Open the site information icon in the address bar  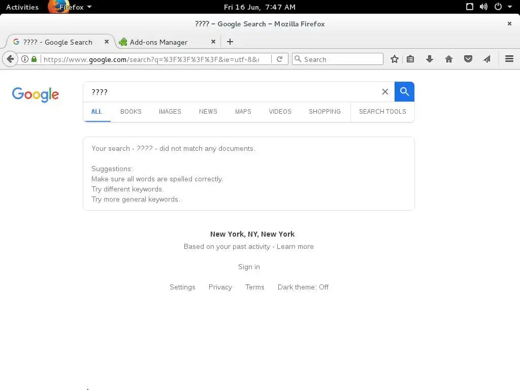click(25, 59)
